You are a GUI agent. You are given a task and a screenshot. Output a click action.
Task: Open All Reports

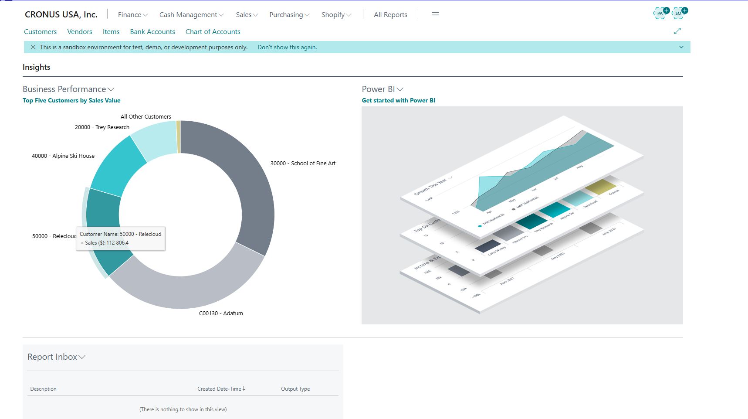[390, 14]
